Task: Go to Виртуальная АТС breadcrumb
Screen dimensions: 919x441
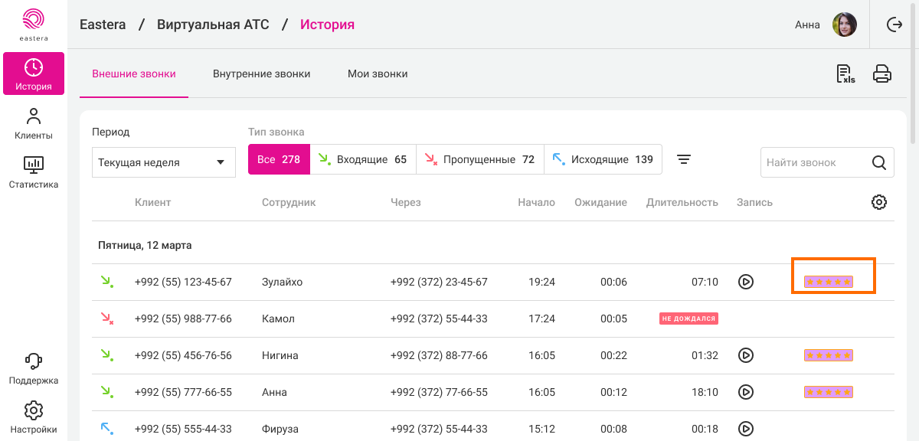Action: (x=213, y=24)
